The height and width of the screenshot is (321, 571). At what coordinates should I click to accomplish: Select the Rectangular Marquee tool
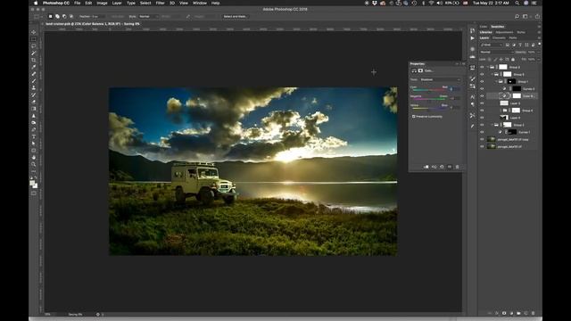pyautogui.click(x=34, y=39)
